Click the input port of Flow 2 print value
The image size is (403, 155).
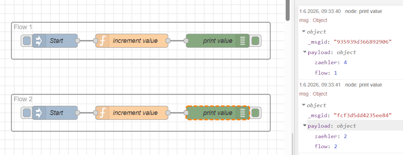pyautogui.click(x=186, y=113)
